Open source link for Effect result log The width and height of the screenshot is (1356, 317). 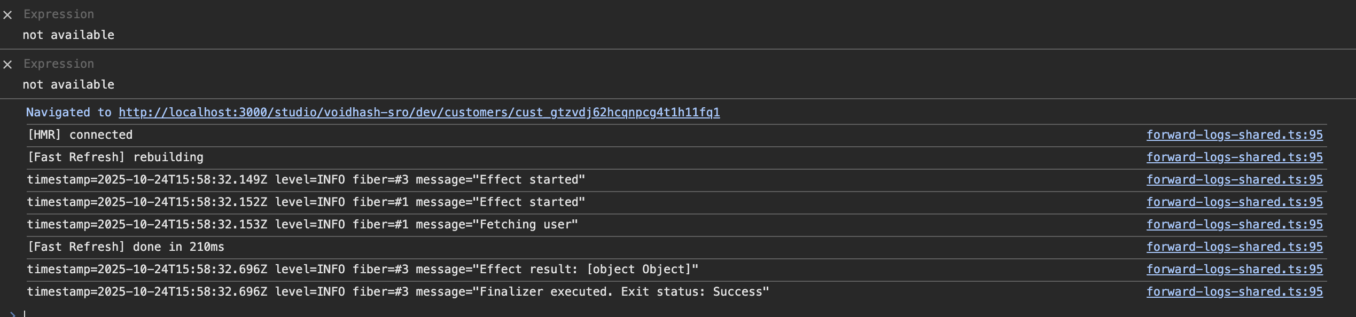coord(1234,270)
